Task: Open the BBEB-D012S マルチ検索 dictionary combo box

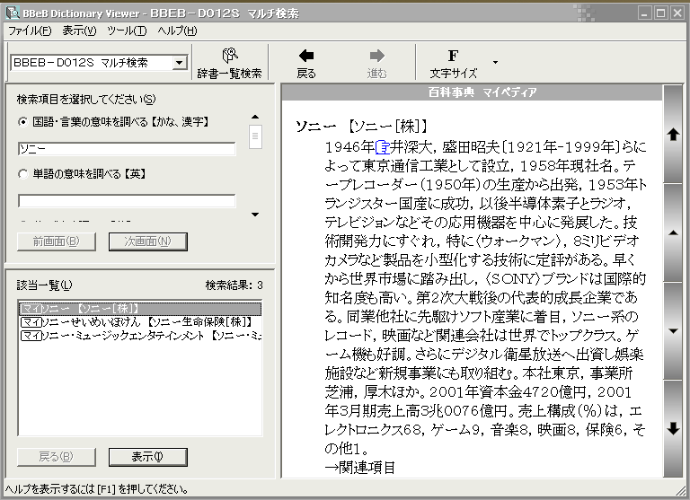Action: [x=100, y=63]
